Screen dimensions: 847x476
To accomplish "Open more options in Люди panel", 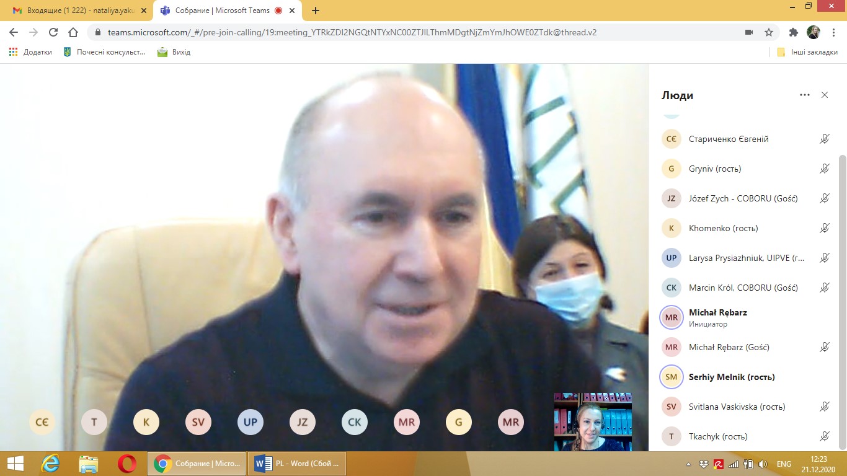I will click(805, 95).
